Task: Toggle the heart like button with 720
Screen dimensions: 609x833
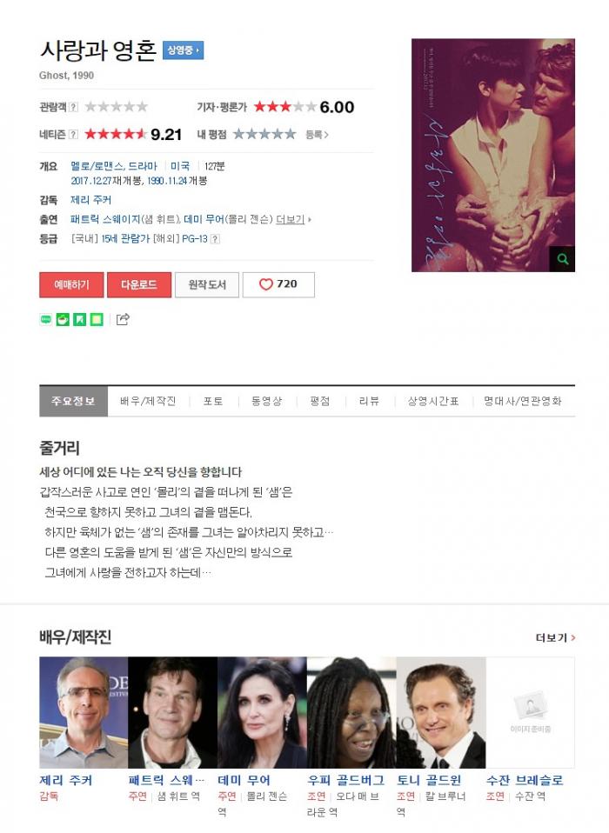Action: (x=278, y=284)
